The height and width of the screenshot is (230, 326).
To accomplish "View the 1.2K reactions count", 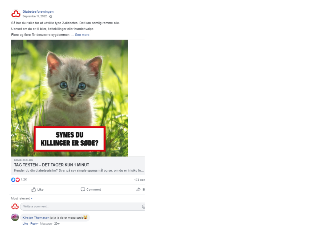I will point(24,179).
